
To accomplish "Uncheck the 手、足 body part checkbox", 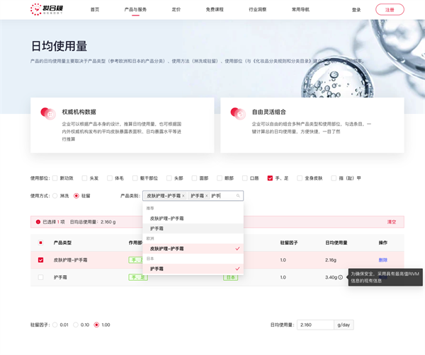I will click(270, 178).
